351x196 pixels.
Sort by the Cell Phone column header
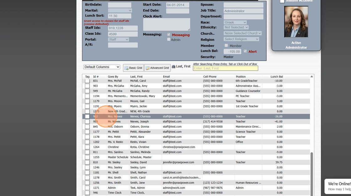point(210,76)
